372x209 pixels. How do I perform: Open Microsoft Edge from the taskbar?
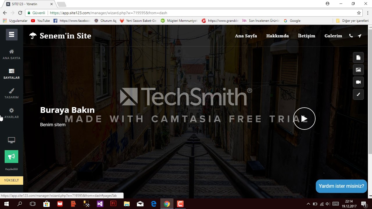coord(154,204)
